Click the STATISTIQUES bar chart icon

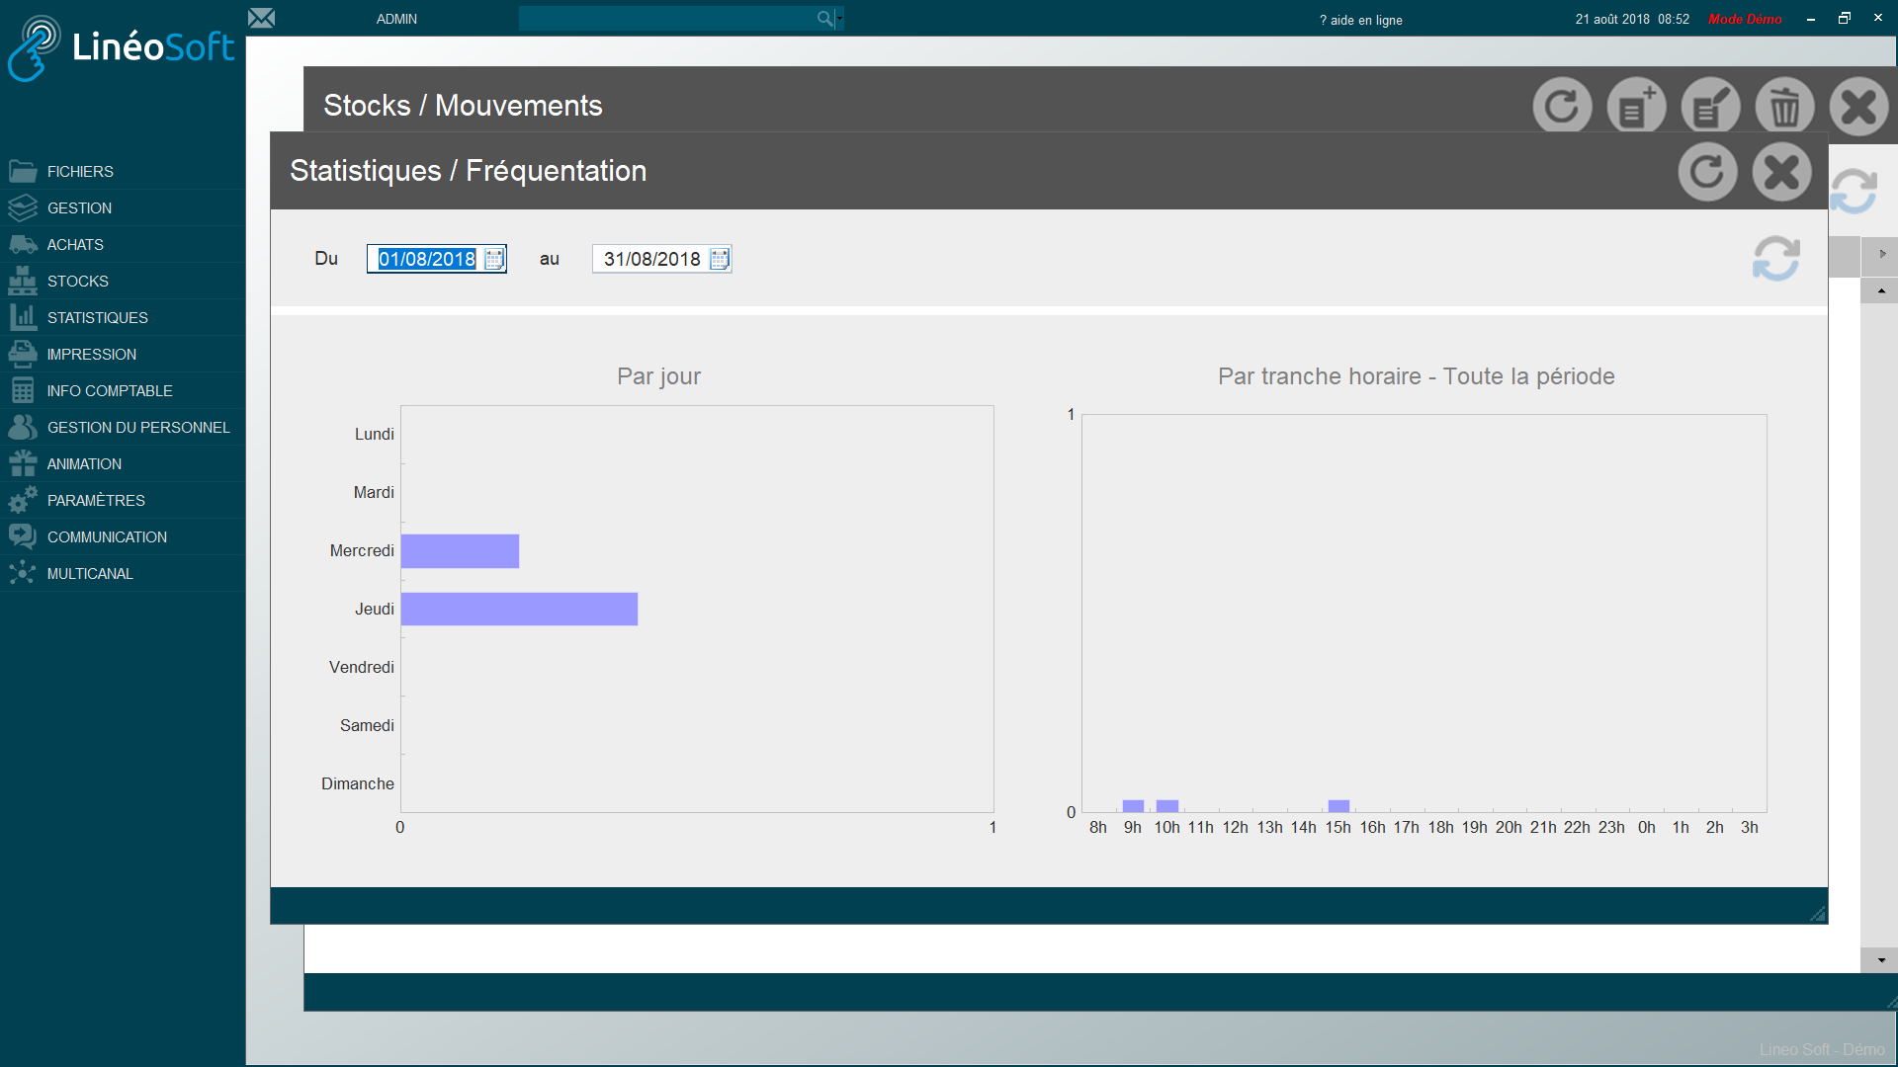23,317
